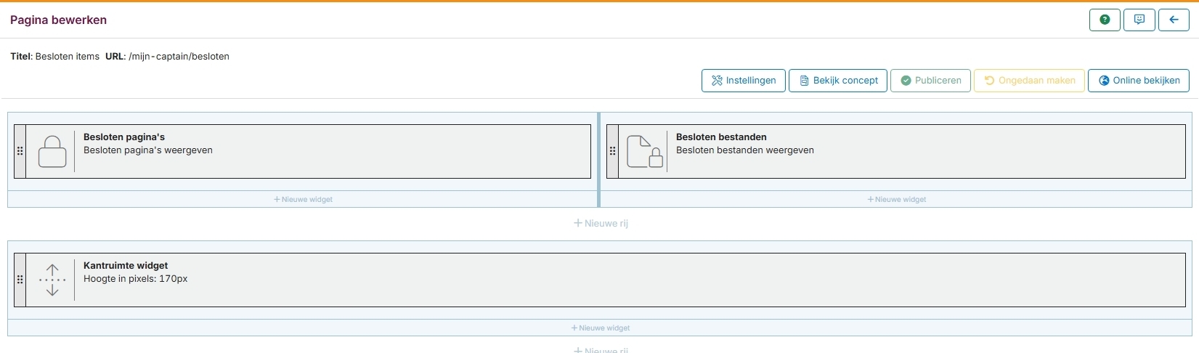The height and width of the screenshot is (353, 1199).
Task: Click the green help question mark icon
Action: 1105,20
